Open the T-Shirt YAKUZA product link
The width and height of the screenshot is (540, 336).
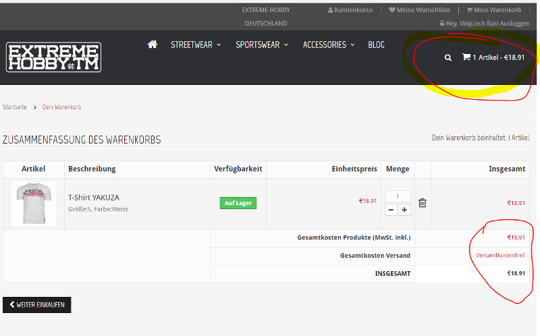click(x=94, y=198)
